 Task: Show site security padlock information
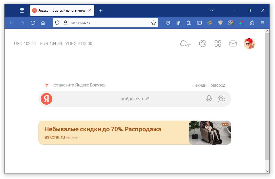[66, 23]
